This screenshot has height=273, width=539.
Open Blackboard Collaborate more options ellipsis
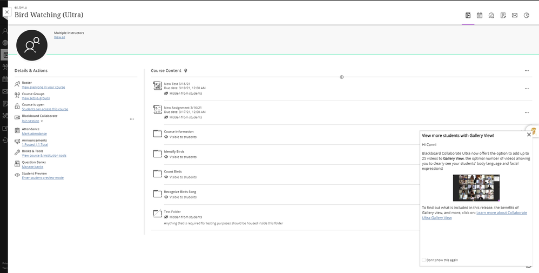pyautogui.click(x=132, y=119)
